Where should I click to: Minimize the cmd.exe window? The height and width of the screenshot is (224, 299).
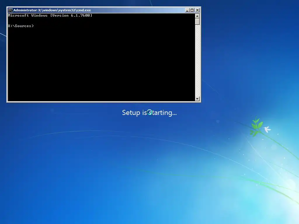[x=187, y=10]
